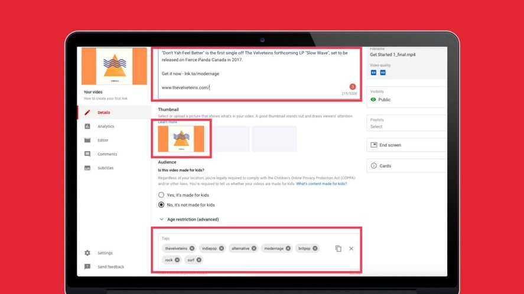
Task: Click 'Get it now - lnk.to/modernage' line
Action: tap(190, 74)
